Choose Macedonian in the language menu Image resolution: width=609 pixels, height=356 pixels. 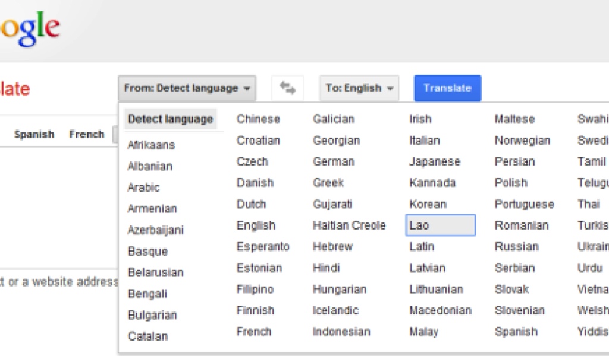[441, 311]
